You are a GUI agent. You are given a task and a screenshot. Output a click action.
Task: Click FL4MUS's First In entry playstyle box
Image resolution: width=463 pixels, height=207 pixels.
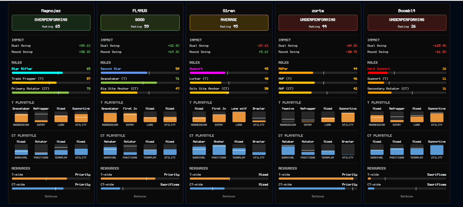tap(130, 117)
